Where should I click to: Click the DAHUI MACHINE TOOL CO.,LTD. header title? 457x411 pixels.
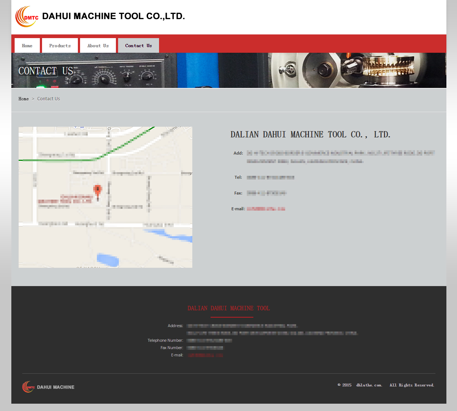(113, 16)
